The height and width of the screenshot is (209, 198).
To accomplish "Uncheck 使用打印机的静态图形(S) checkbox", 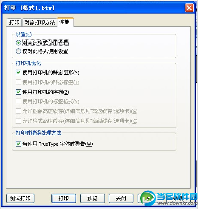I will click(x=18, y=73).
